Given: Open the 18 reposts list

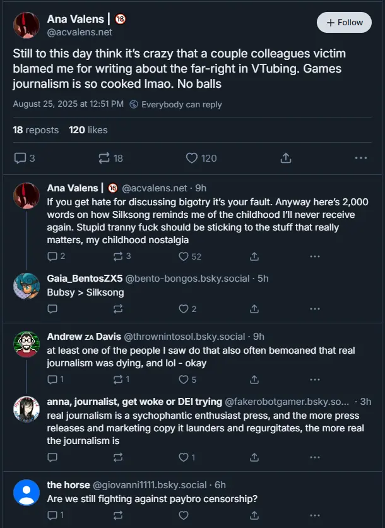Looking at the screenshot, I should pyautogui.click(x=35, y=130).
